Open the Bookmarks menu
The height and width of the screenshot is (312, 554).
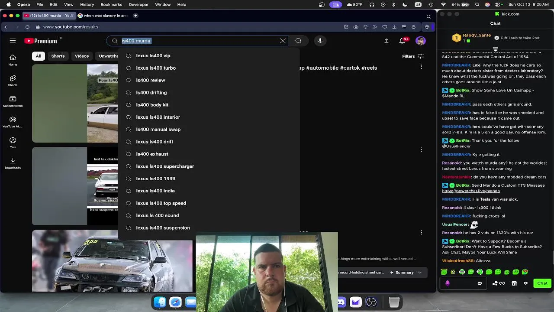(x=111, y=5)
